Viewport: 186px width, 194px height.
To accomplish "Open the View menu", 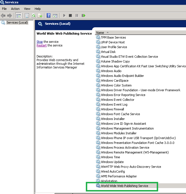I will point(27,9).
